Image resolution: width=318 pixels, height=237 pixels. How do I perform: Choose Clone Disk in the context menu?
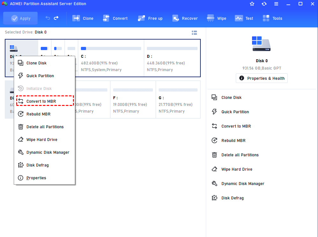(45, 63)
